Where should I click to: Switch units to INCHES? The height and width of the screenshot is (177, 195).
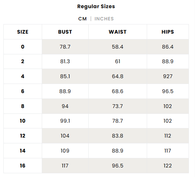[104, 19]
